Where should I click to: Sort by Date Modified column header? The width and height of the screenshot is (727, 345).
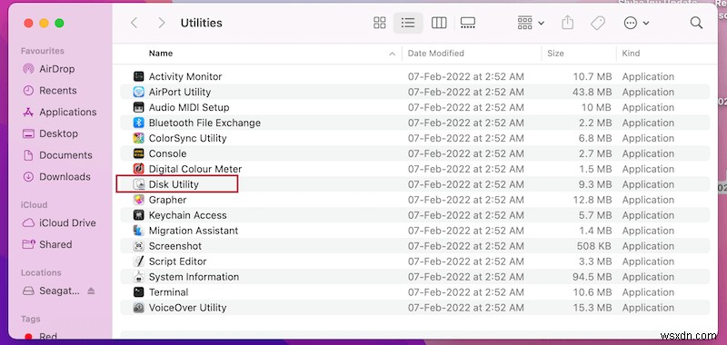[436, 54]
